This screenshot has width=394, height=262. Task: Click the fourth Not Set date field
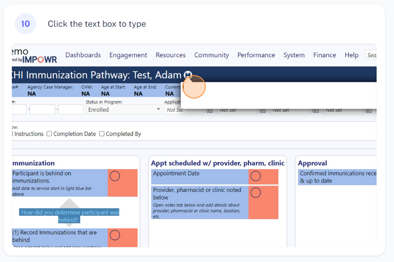click(x=343, y=110)
